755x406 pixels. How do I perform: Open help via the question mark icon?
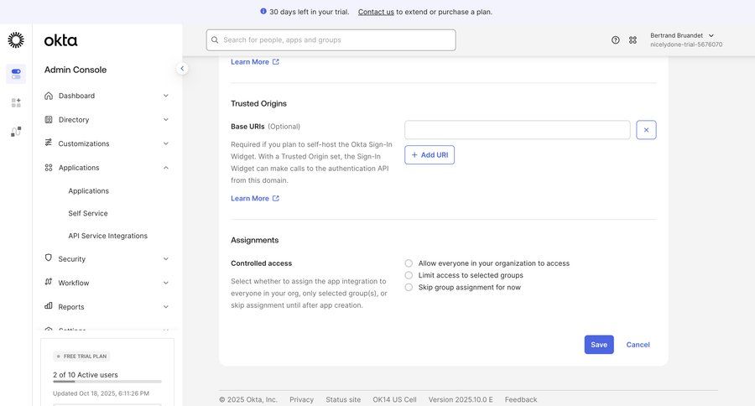click(616, 40)
